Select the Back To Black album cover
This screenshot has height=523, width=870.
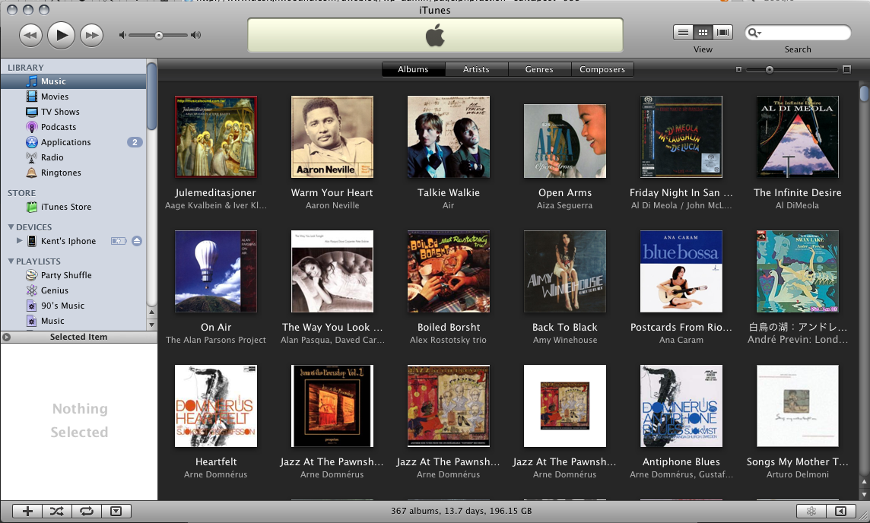(x=565, y=271)
